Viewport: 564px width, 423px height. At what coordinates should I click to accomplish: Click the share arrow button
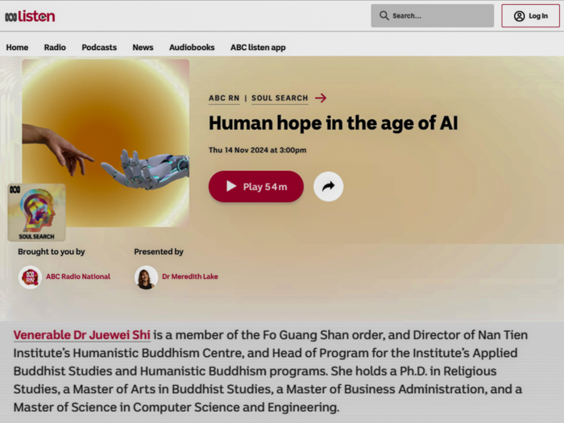click(329, 186)
